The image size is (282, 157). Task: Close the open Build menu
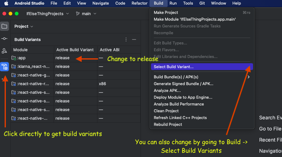[158, 3]
